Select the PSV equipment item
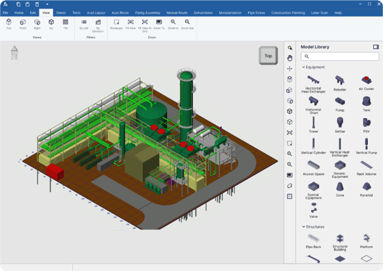 (366, 125)
